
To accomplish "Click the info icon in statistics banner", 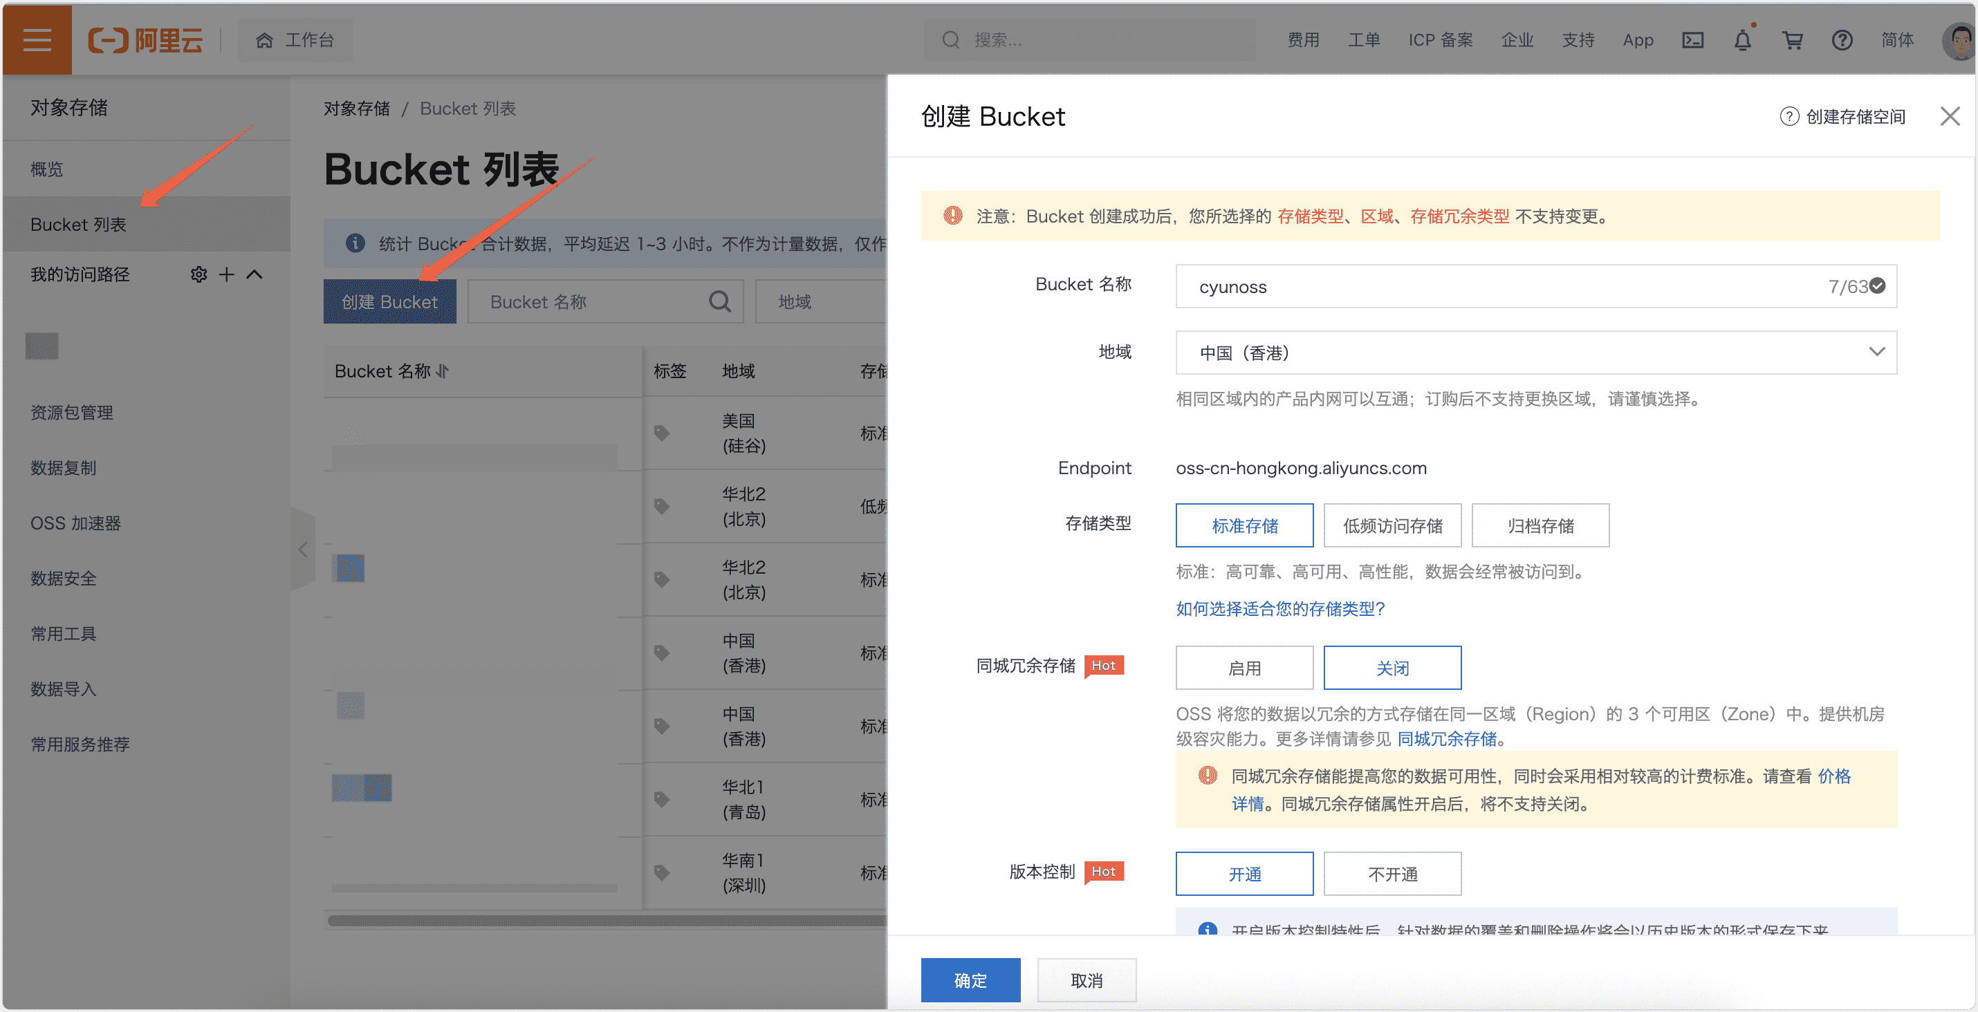I will point(355,243).
